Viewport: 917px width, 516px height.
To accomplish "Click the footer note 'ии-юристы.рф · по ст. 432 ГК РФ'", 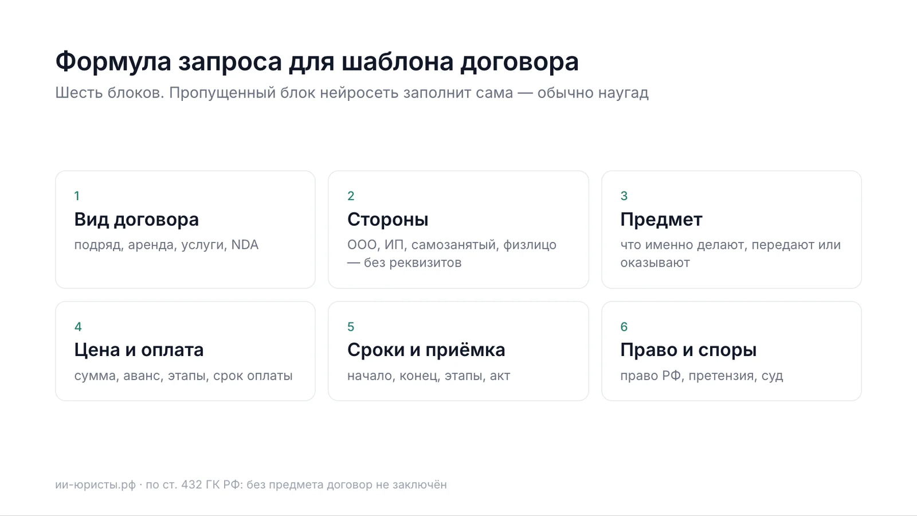I will [x=149, y=485].
